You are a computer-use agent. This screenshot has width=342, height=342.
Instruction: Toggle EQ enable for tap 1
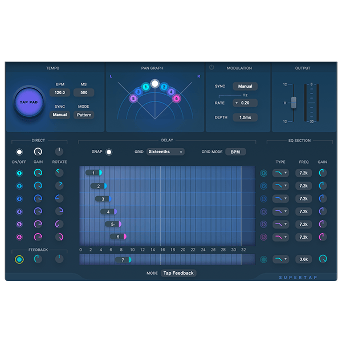[264, 173]
